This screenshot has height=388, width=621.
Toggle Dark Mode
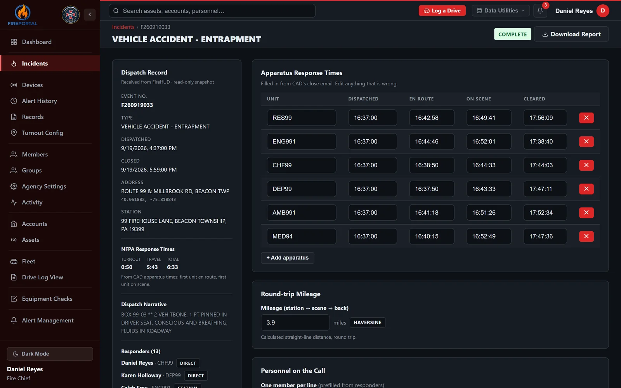click(50, 354)
